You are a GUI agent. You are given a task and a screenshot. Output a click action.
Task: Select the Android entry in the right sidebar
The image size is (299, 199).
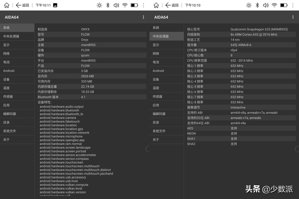point(166,71)
